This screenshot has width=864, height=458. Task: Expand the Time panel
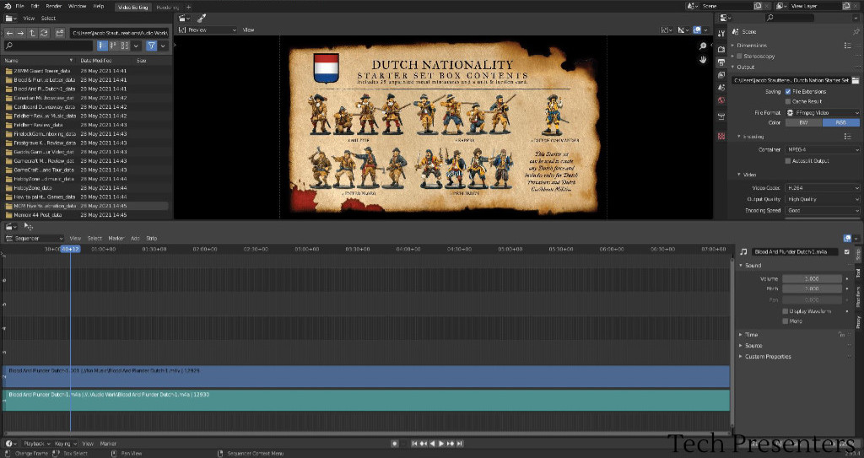point(751,335)
